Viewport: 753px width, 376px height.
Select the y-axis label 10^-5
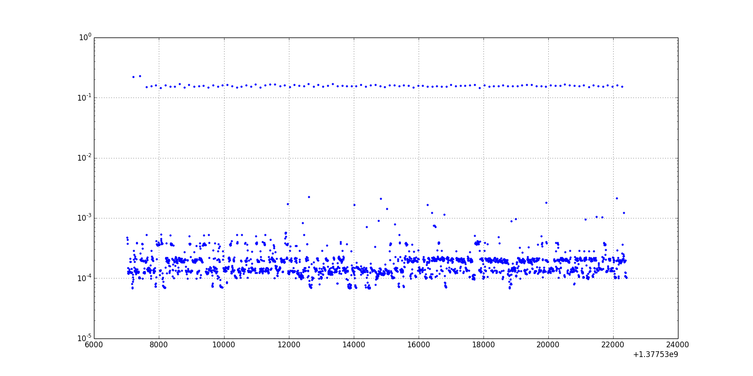(x=84, y=338)
